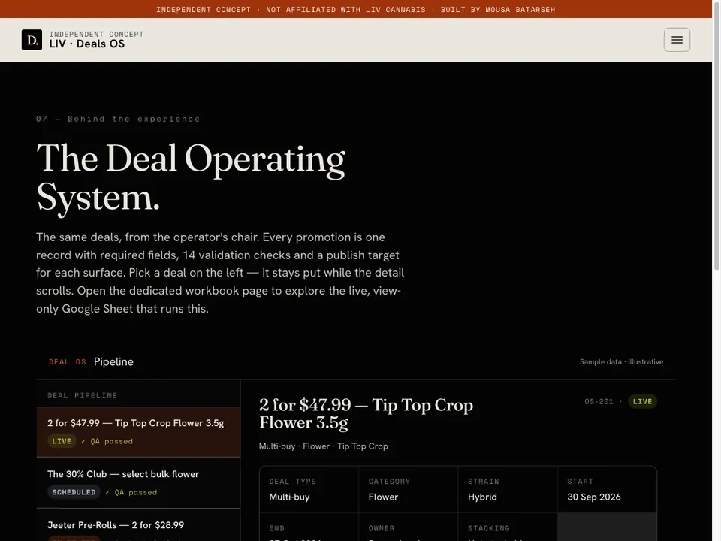Select the Tip Top Crop Flower 3.5g pipeline deal
The width and height of the screenshot is (721, 541).
tap(138, 432)
